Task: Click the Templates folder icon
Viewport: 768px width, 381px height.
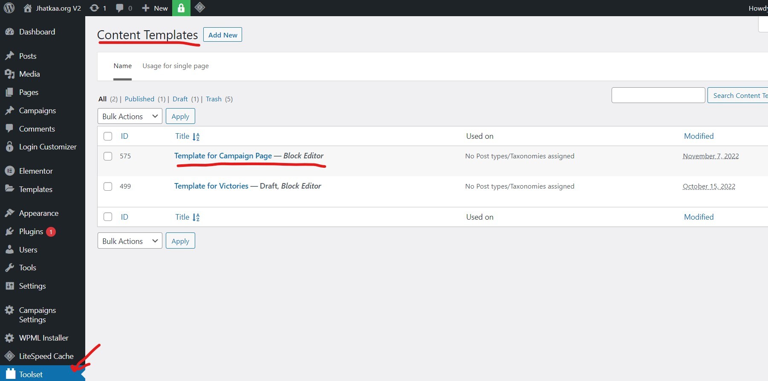Action: 9,189
